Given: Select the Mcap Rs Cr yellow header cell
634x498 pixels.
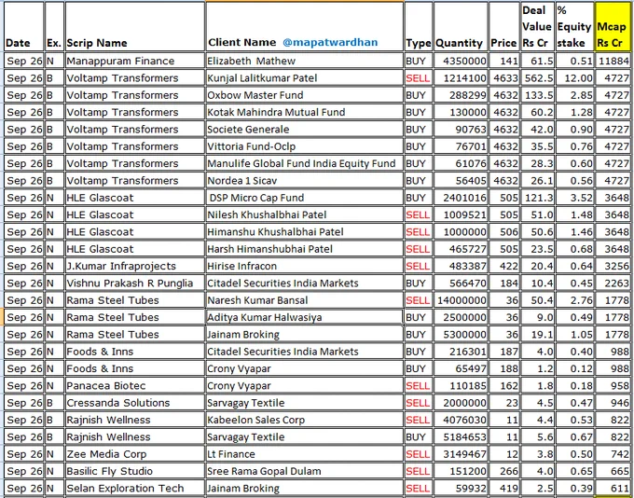Looking at the screenshot, I should coord(613,27).
